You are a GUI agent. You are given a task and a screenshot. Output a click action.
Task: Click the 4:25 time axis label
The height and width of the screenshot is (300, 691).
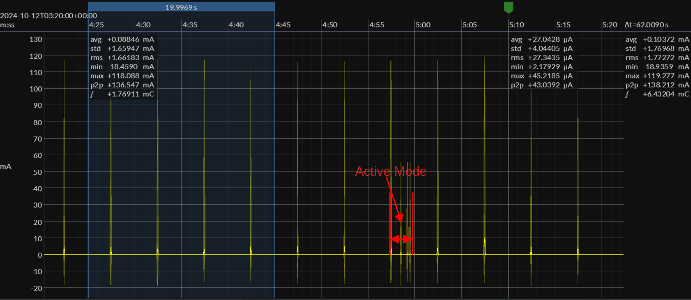coord(97,25)
